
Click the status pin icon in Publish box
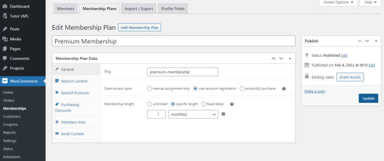coord(307,55)
